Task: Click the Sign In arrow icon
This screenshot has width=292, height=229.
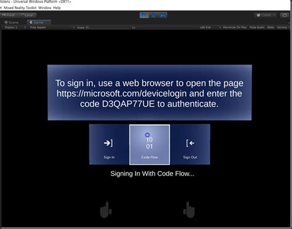Action: [x=108, y=143]
